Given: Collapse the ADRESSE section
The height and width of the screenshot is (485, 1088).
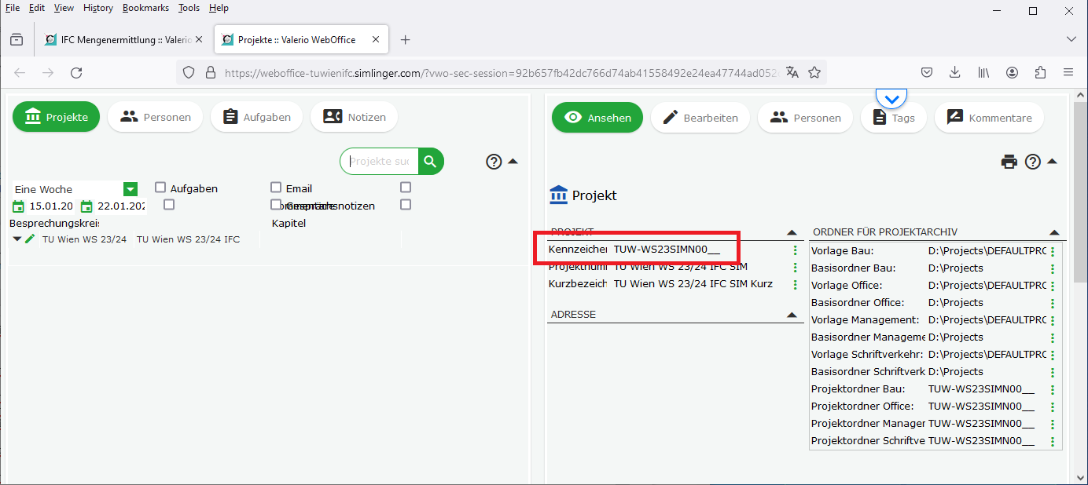Looking at the screenshot, I should pos(792,315).
